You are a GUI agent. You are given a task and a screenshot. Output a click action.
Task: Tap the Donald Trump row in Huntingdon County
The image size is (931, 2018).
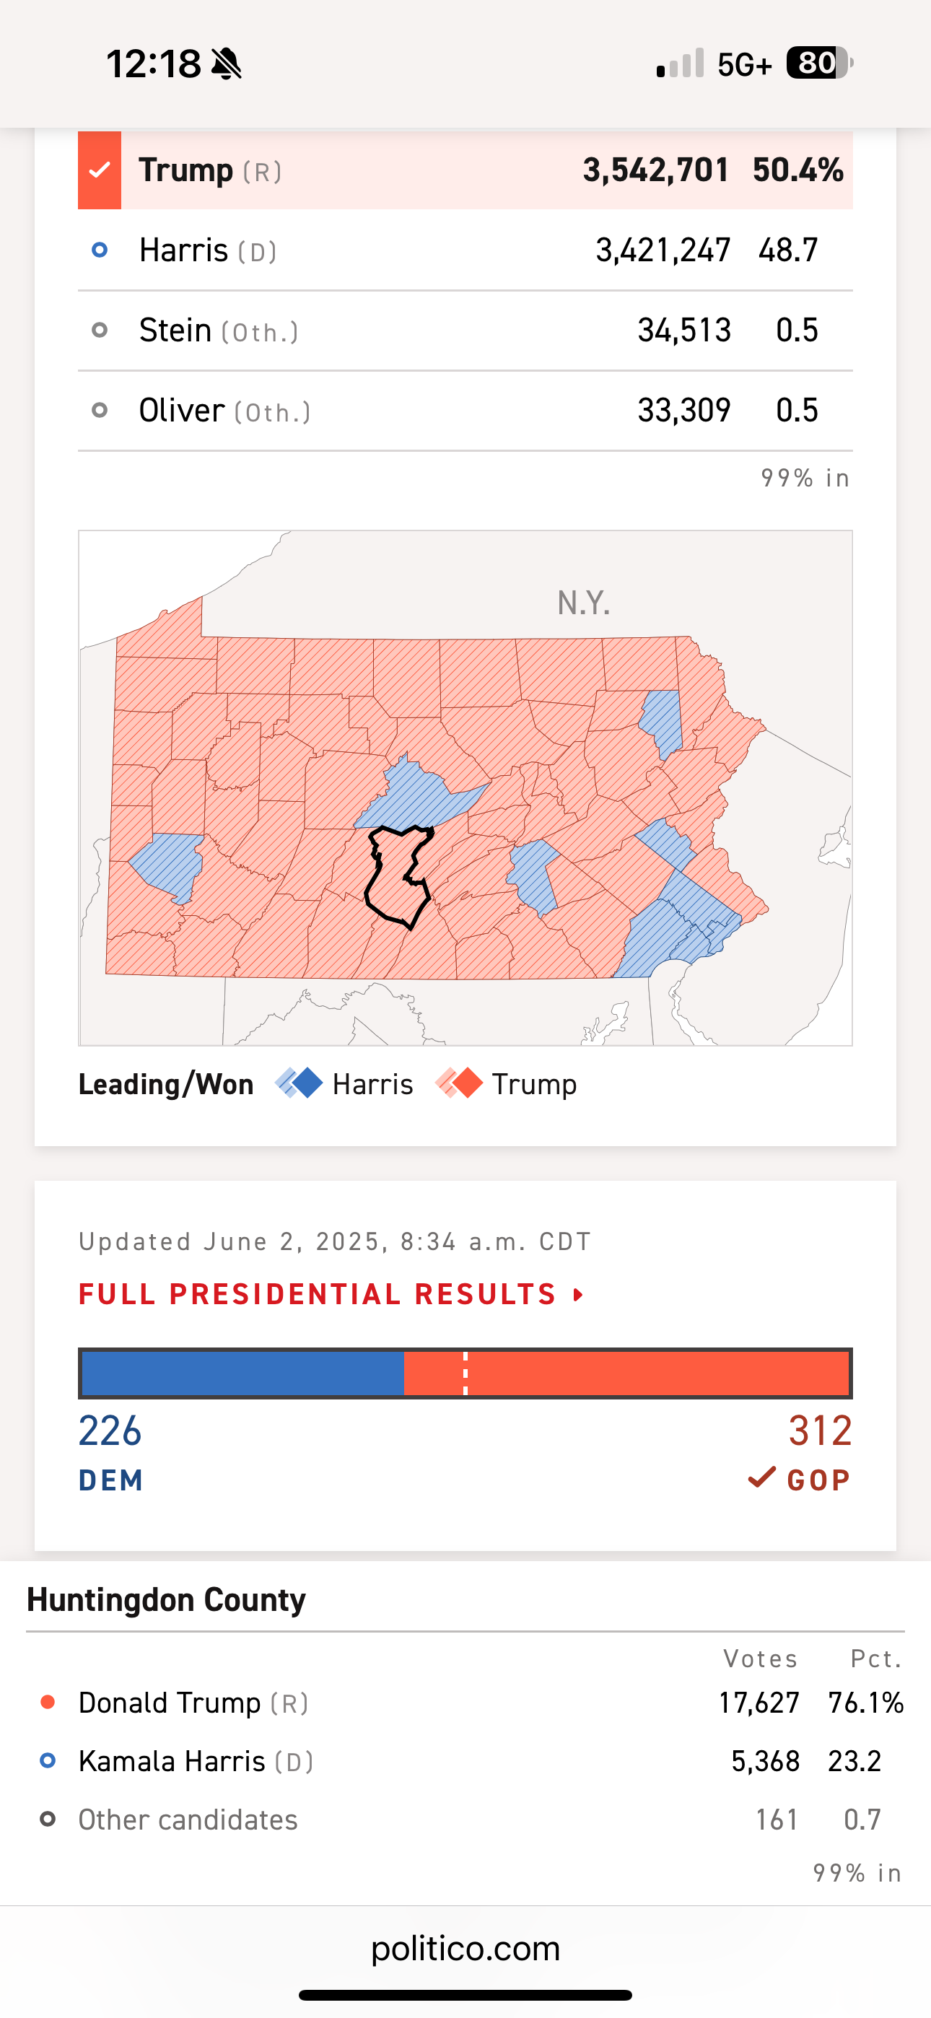(465, 1703)
